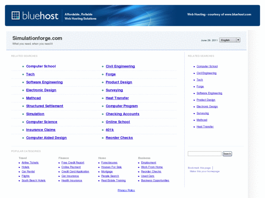Image resolution: width=265 pixels, height=198 pixels.
Task: Open Real Estate Training link
Action: (114, 181)
